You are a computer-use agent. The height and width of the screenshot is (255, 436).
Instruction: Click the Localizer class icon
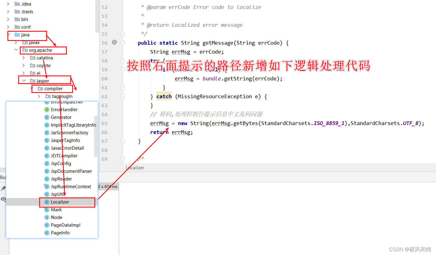click(47, 202)
